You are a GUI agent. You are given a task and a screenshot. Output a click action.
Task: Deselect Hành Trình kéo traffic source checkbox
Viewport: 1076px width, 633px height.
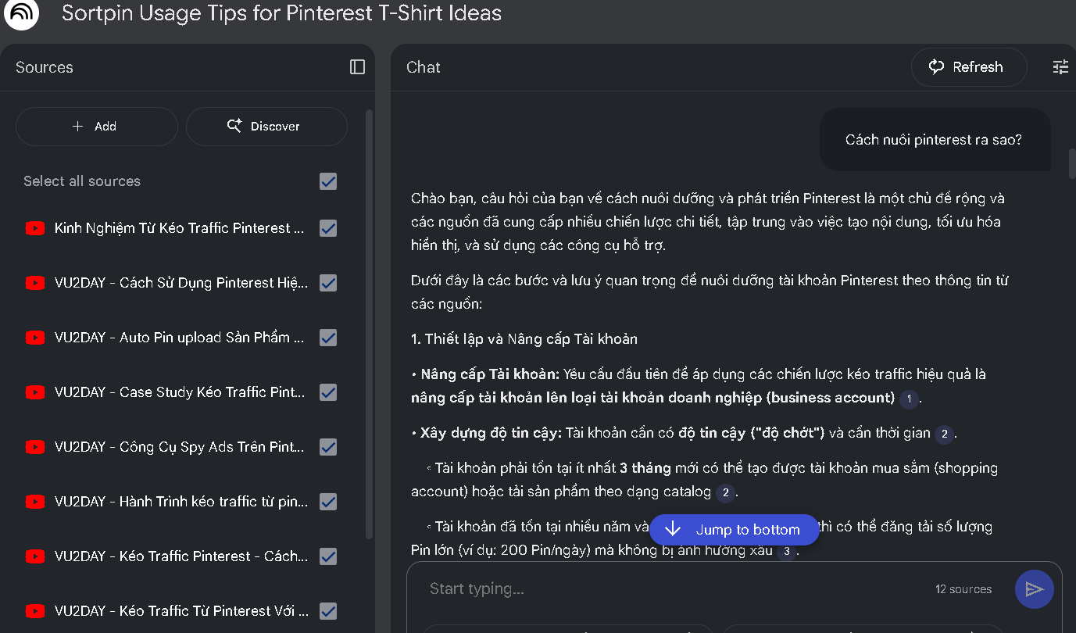click(328, 502)
